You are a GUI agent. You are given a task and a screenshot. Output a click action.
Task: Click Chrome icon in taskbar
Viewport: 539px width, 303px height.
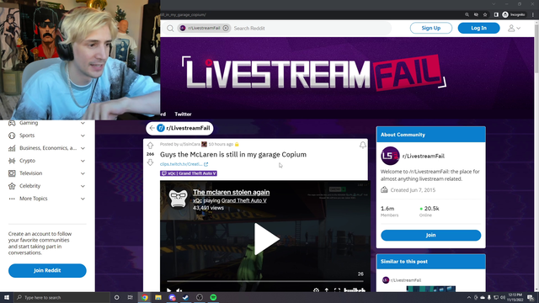click(145, 297)
